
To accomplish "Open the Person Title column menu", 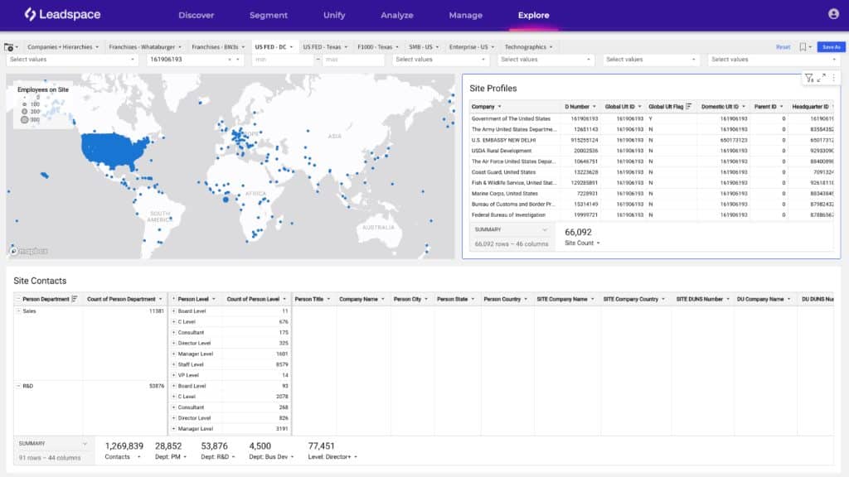I will [328, 299].
